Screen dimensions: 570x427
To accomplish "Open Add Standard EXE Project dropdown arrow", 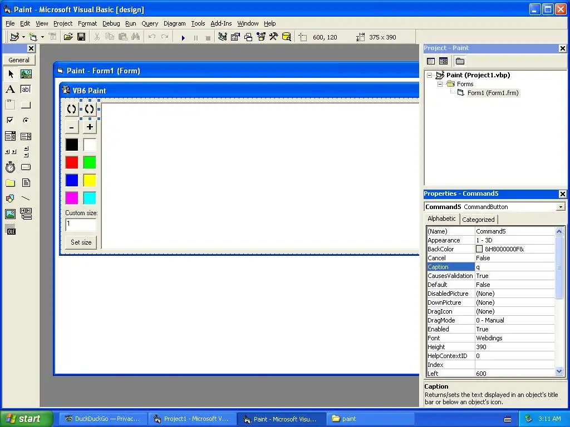I will (x=23, y=37).
